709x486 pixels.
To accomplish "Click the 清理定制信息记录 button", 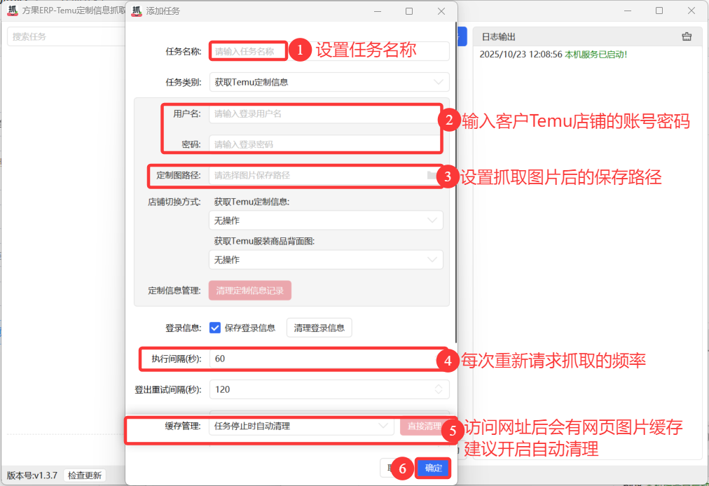I will (249, 290).
